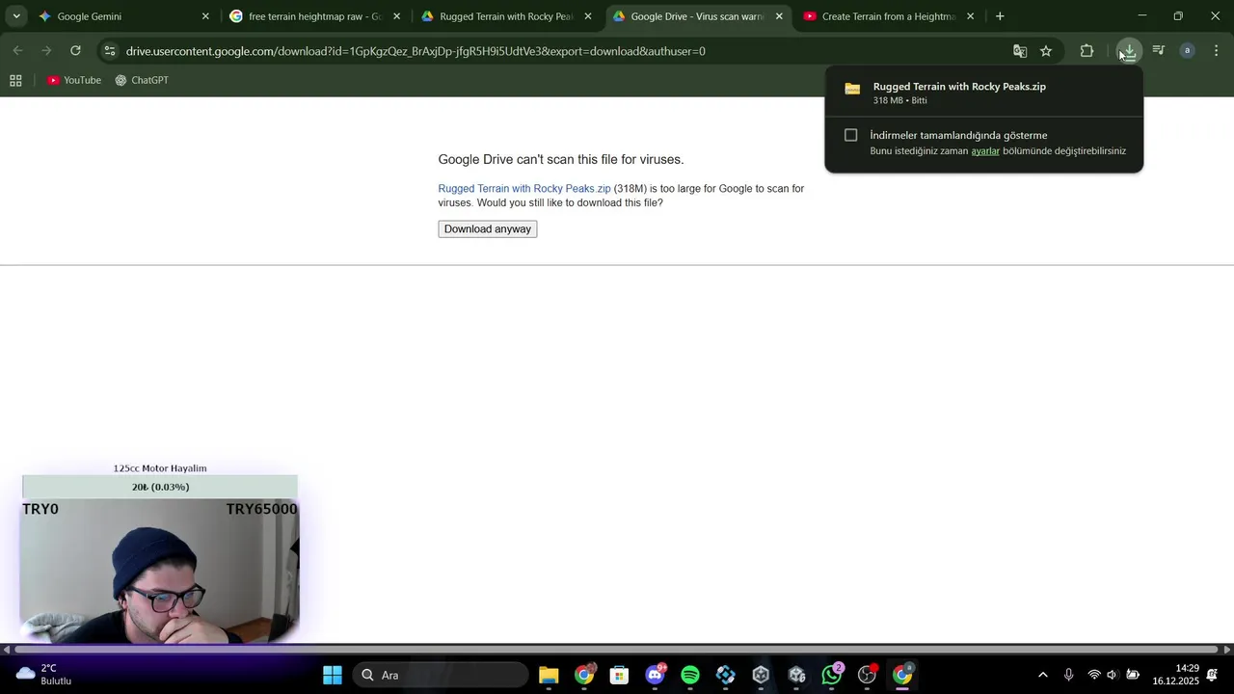Open Microsoft Store from the taskbar
The image size is (1234, 694).
tap(619, 675)
